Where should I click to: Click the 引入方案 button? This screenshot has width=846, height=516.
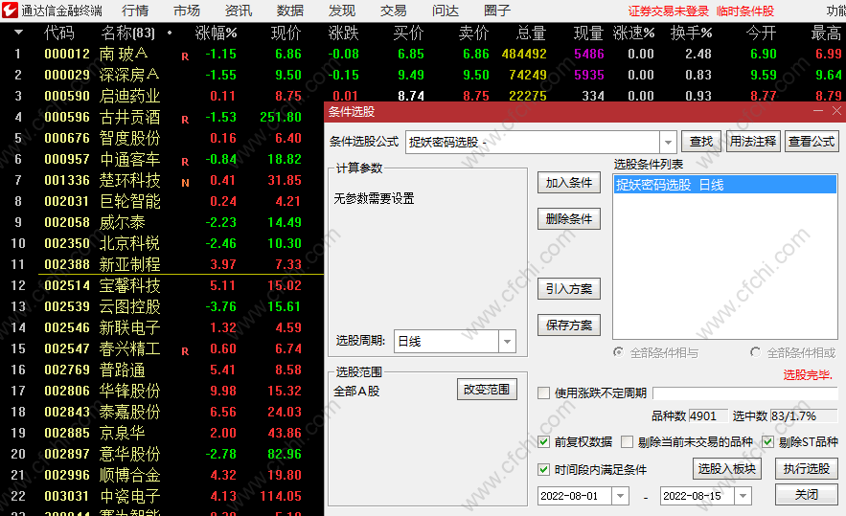569,289
